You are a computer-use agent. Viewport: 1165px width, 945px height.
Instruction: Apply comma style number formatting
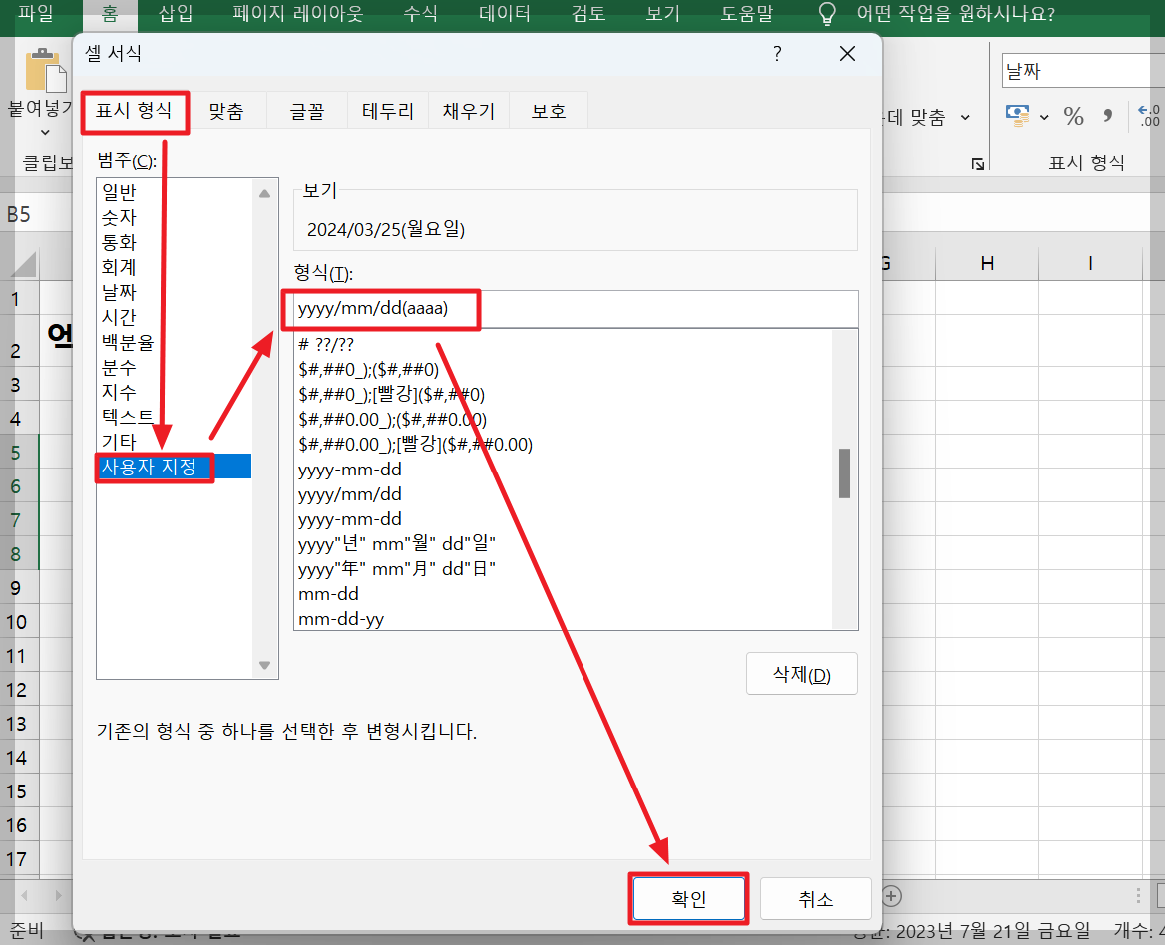1108,115
